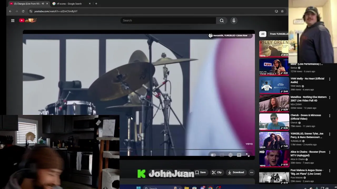Open options menu for Cherub Doses & Mimosas
This screenshot has width=337, height=189.
(330, 115)
